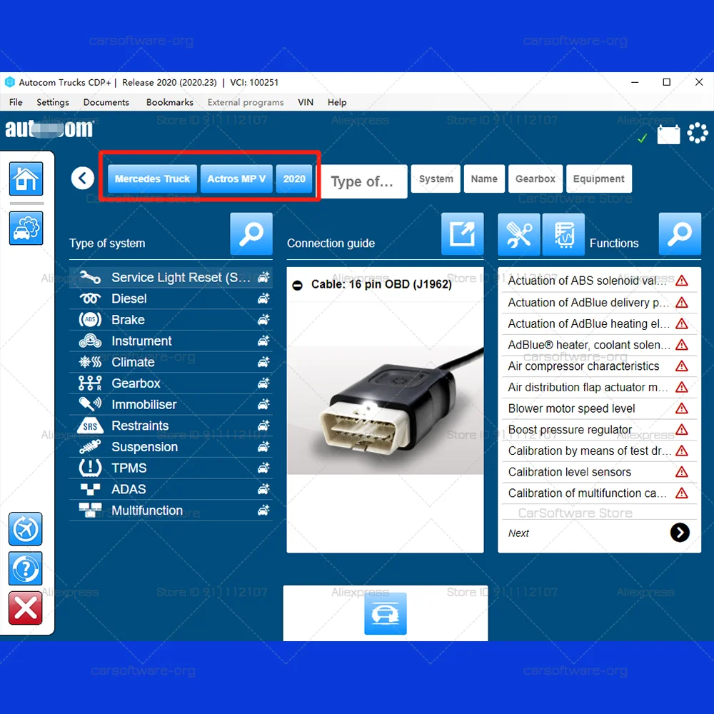This screenshot has height=714, width=714.
Task: Open the Documents menu
Action: coord(106,102)
